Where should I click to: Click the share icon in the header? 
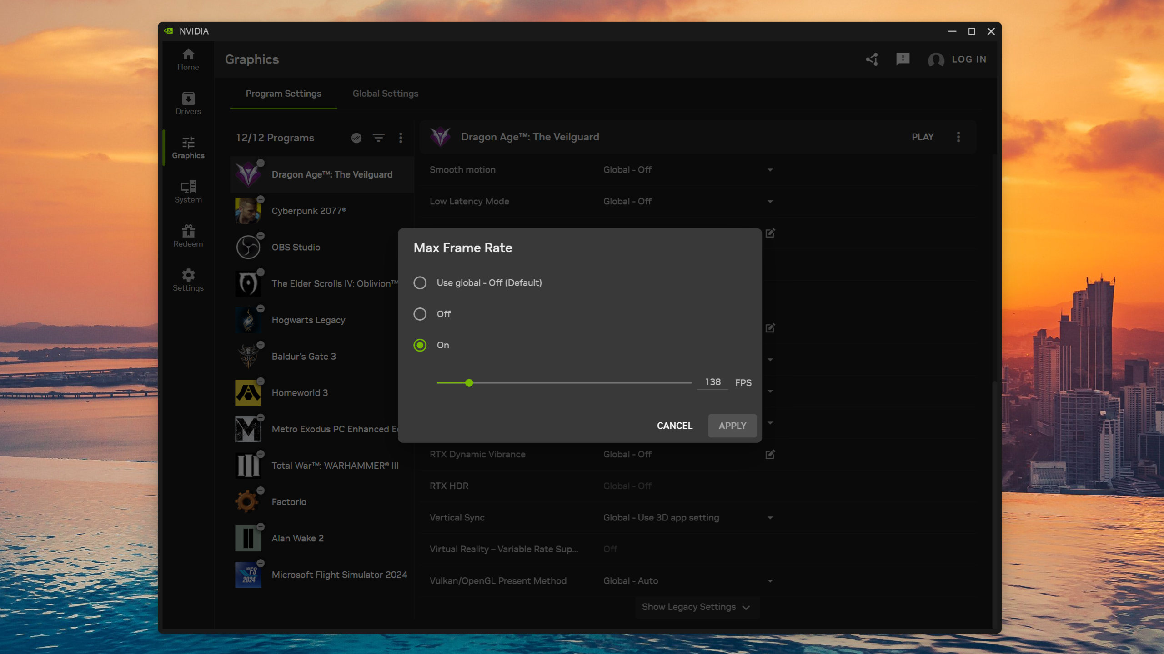point(872,59)
